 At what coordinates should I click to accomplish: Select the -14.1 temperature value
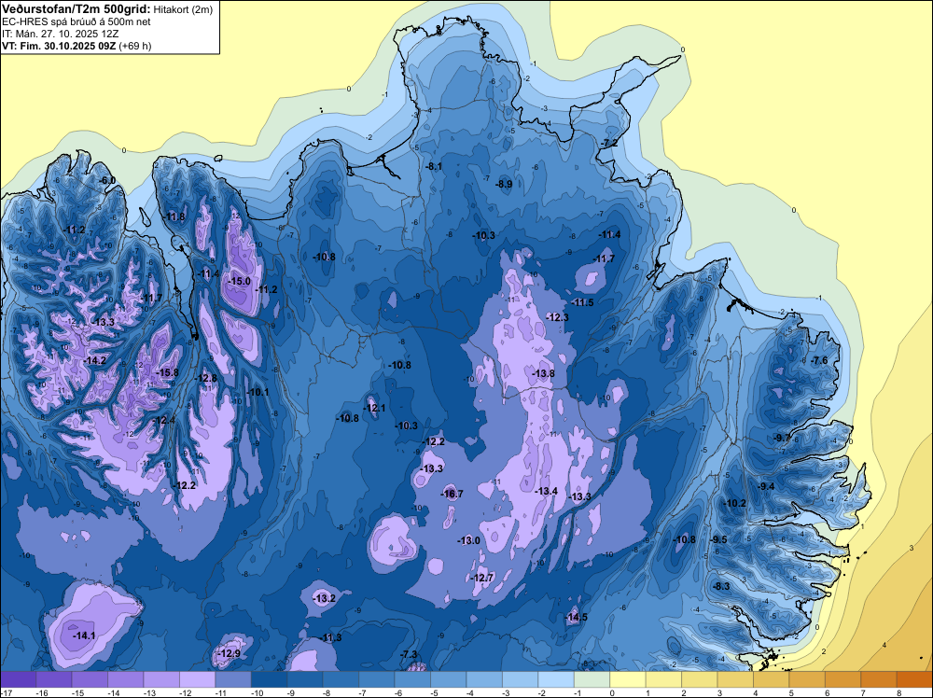click(x=84, y=635)
